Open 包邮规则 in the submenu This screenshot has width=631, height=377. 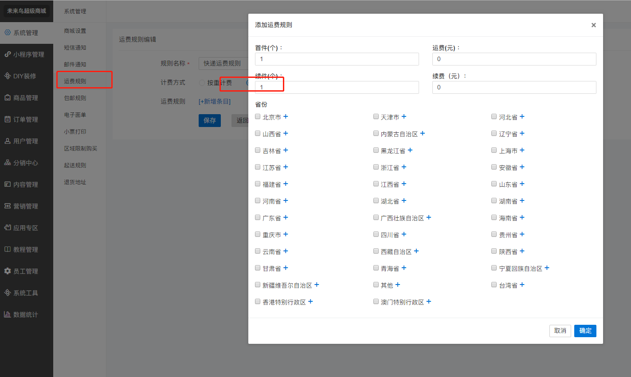click(75, 98)
